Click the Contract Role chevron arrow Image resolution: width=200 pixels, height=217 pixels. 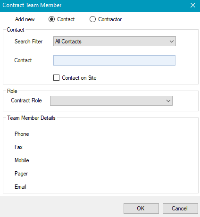168,101
